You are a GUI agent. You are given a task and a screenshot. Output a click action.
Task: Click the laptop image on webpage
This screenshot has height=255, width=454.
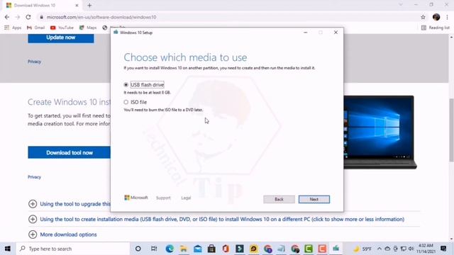(380, 132)
